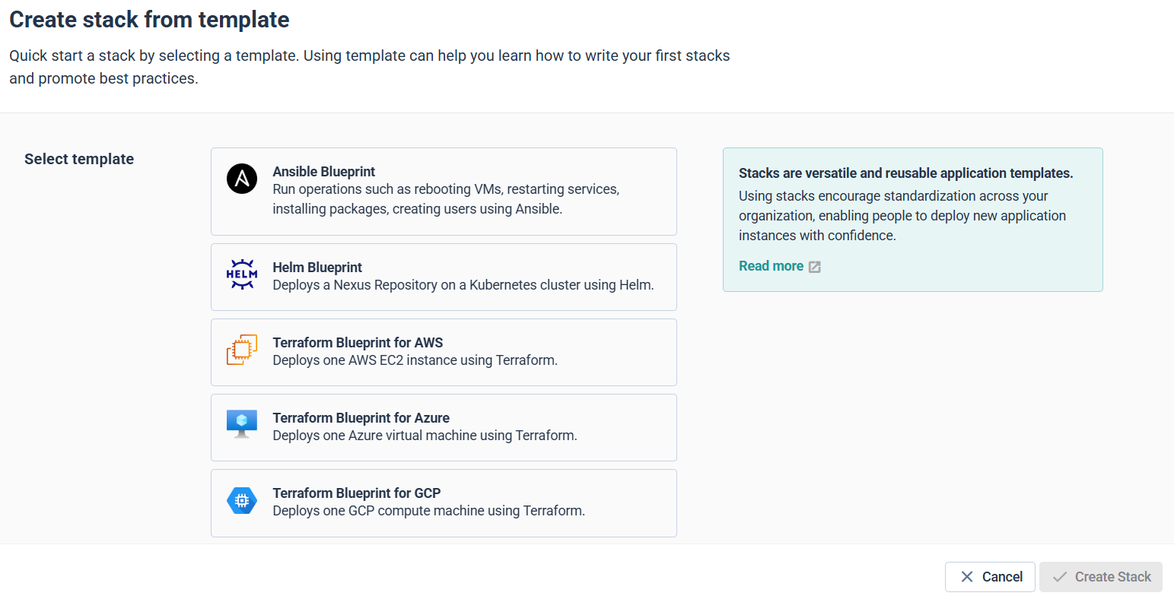Open the Read more link
The width and height of the screenshot is (1174, 599).
tap(771, 266)
